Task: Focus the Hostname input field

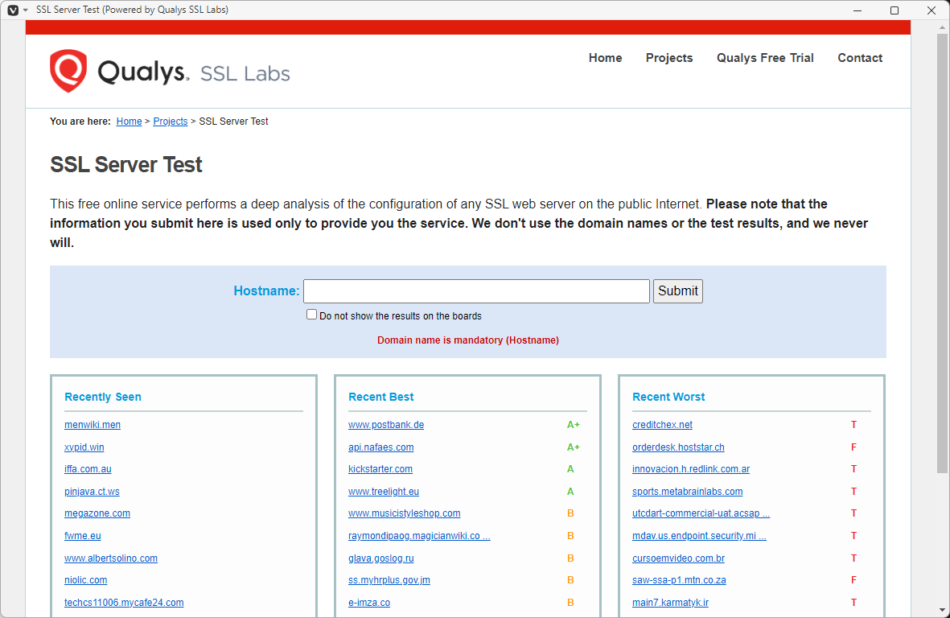Action: click(476, 291)
